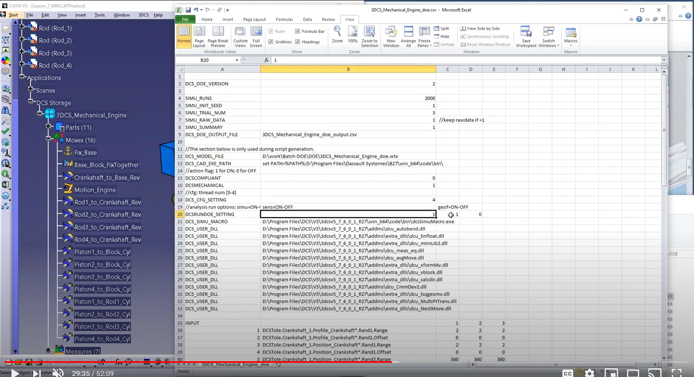Viewport: 694px width, 377px height.
Task: Select Piston1_to_Block_Cyl move
Action: point(102,252)
